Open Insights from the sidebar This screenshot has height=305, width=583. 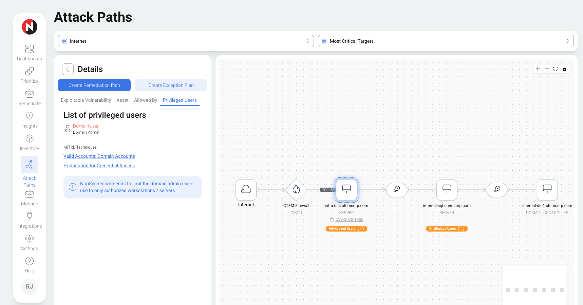30,116
